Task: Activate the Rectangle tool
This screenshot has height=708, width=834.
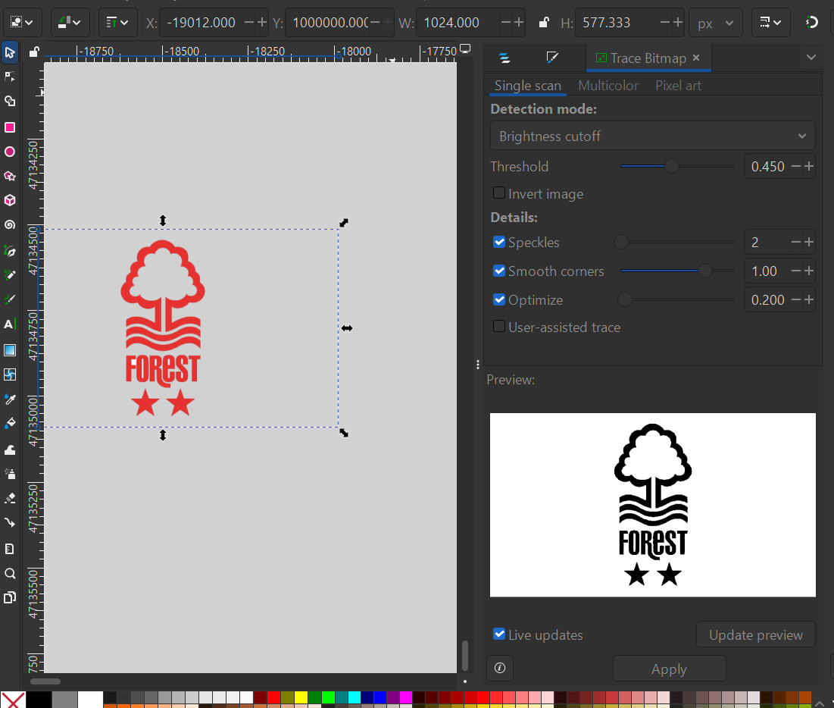Action: coord(11,127)
